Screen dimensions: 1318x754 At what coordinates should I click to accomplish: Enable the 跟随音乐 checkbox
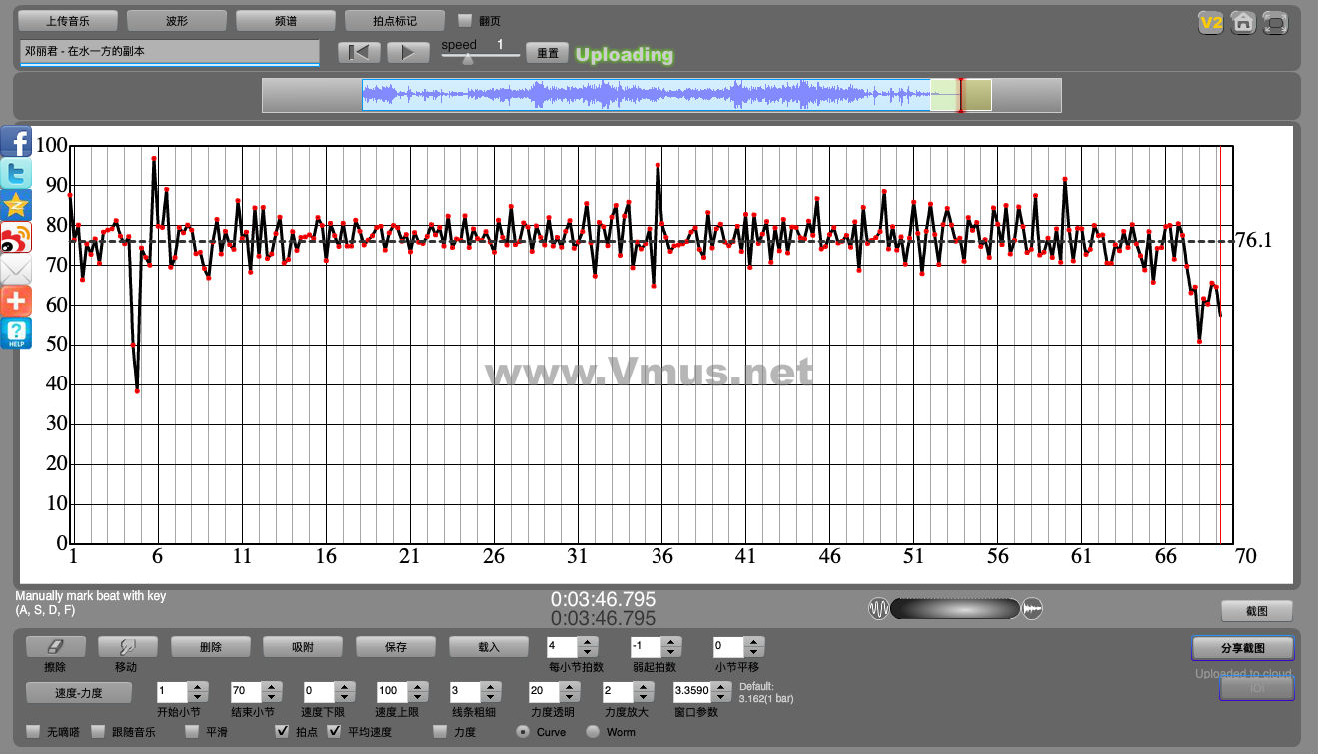(x=98, y=732)
